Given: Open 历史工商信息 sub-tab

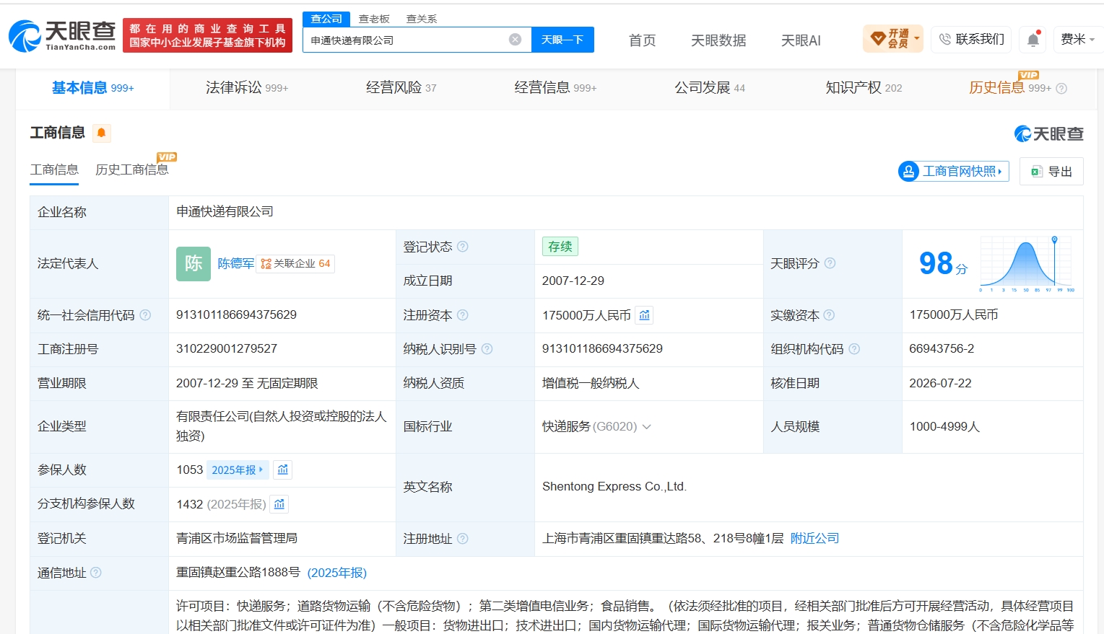Looking at the screenshot, I should [x=132, y=169].
